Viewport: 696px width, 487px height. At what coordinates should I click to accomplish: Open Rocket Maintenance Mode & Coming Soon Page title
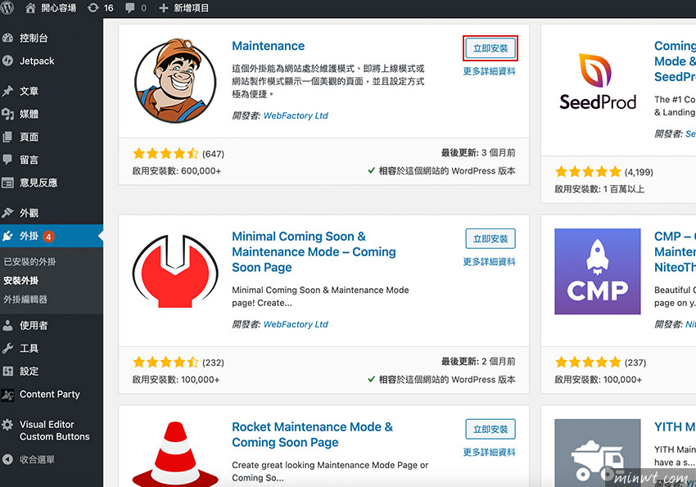pyautogui.click(x=313, y=435)
